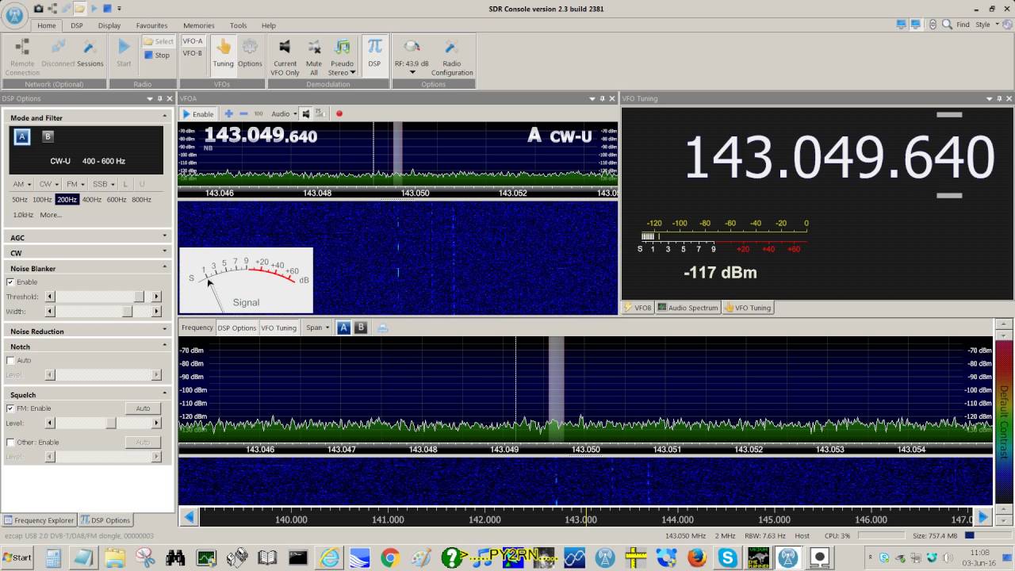Screen dimensions: 1015x571
Task: Toggle Squelch Other: Enable checkbox
Action: (10, 442)
